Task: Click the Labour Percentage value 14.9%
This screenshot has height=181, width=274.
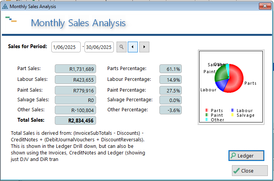Action: 171,80
